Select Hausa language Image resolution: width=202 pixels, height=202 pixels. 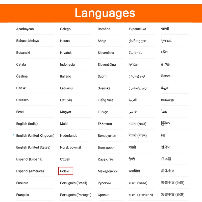[65, 41]
